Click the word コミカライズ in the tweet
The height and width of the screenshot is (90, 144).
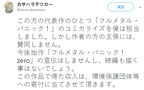point(85,29)
